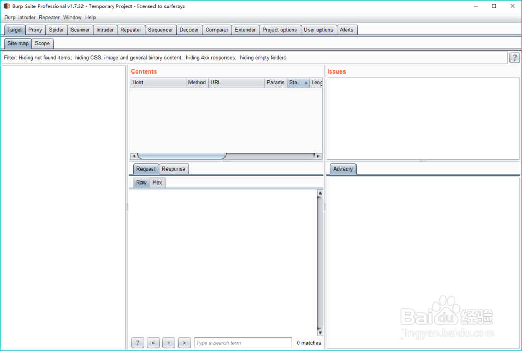
Task: Sort by the Status column header
Action: pos(298,82)
